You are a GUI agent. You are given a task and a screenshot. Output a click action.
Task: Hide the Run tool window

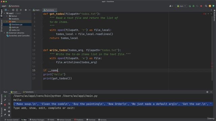211,92
